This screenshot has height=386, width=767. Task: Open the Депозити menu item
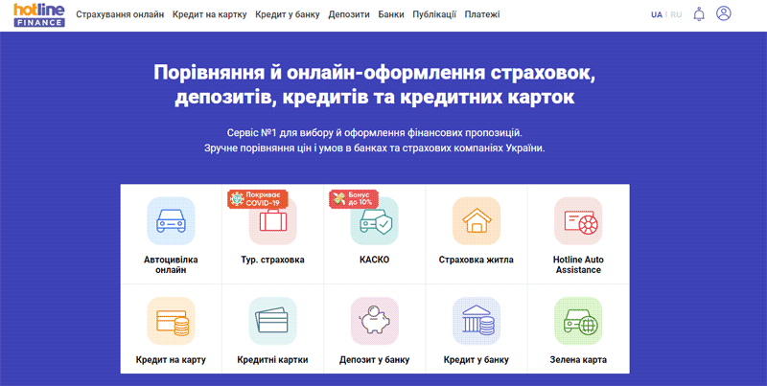click(x=349, y=15)
